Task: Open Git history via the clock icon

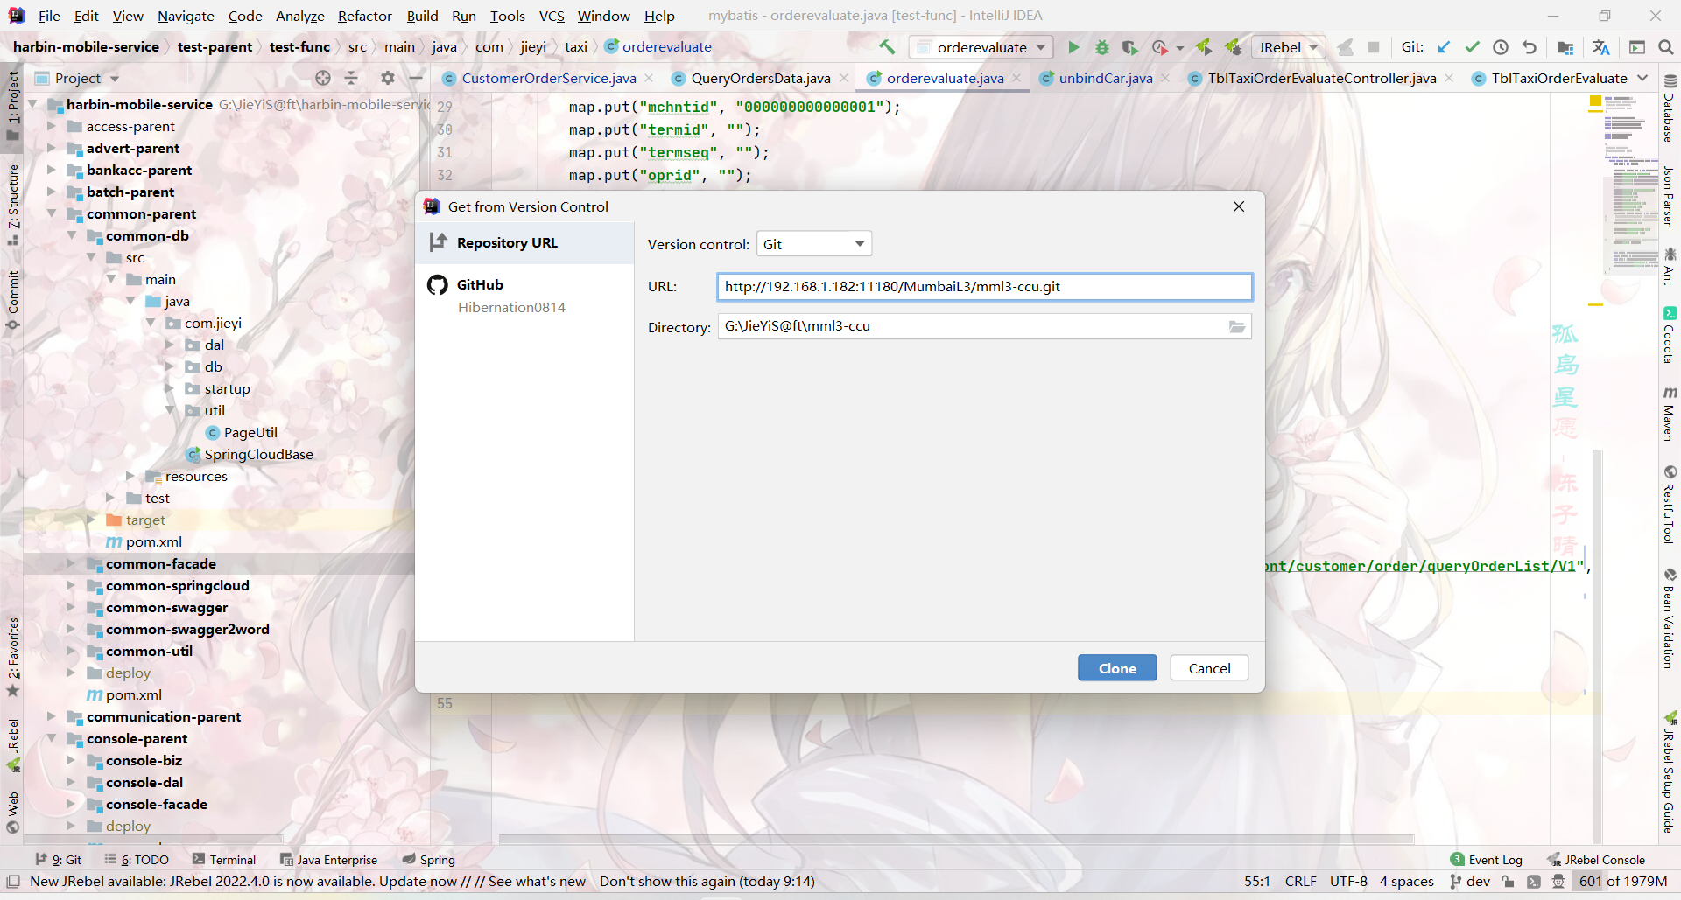Action: 1501,47
